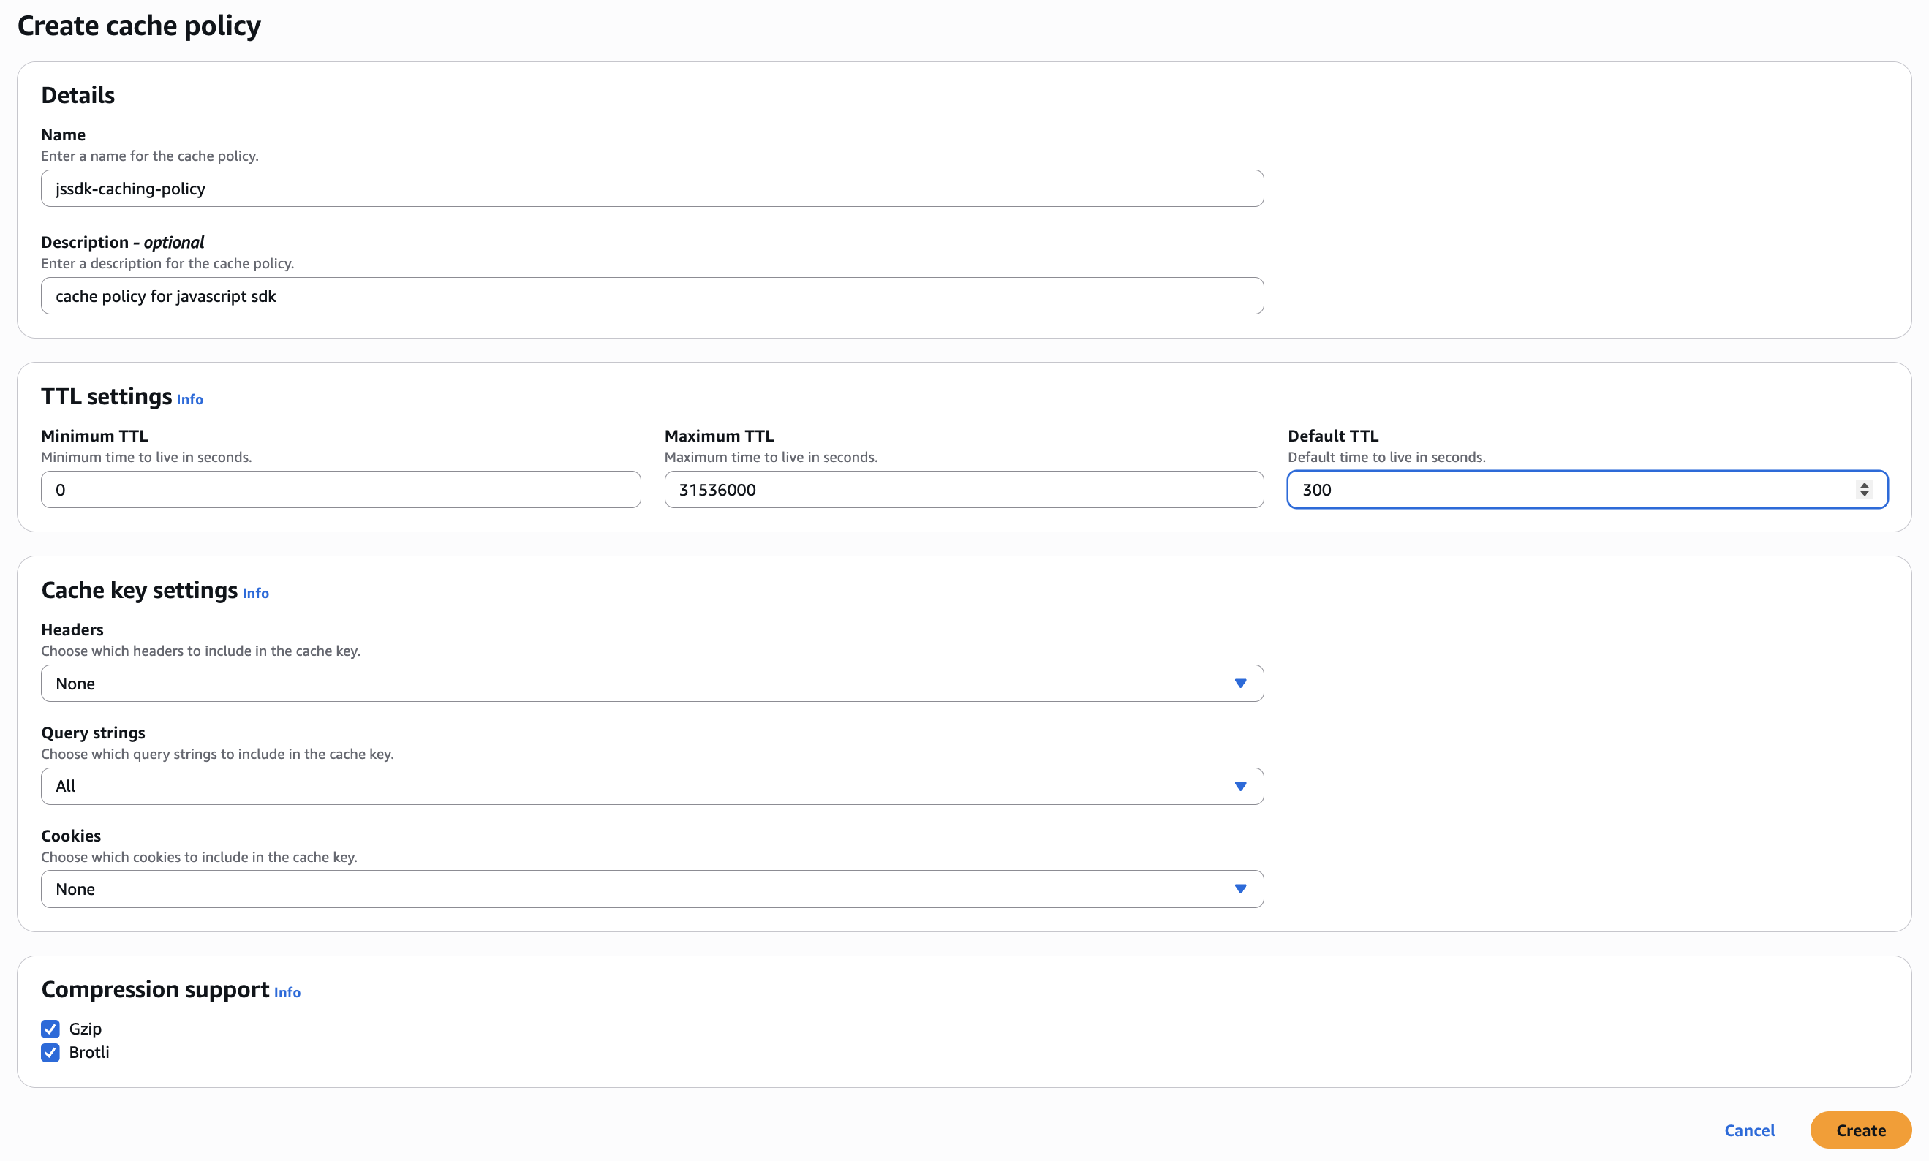
Task: Open the Cookies dropdown
Action: click(x=652, y=889)
